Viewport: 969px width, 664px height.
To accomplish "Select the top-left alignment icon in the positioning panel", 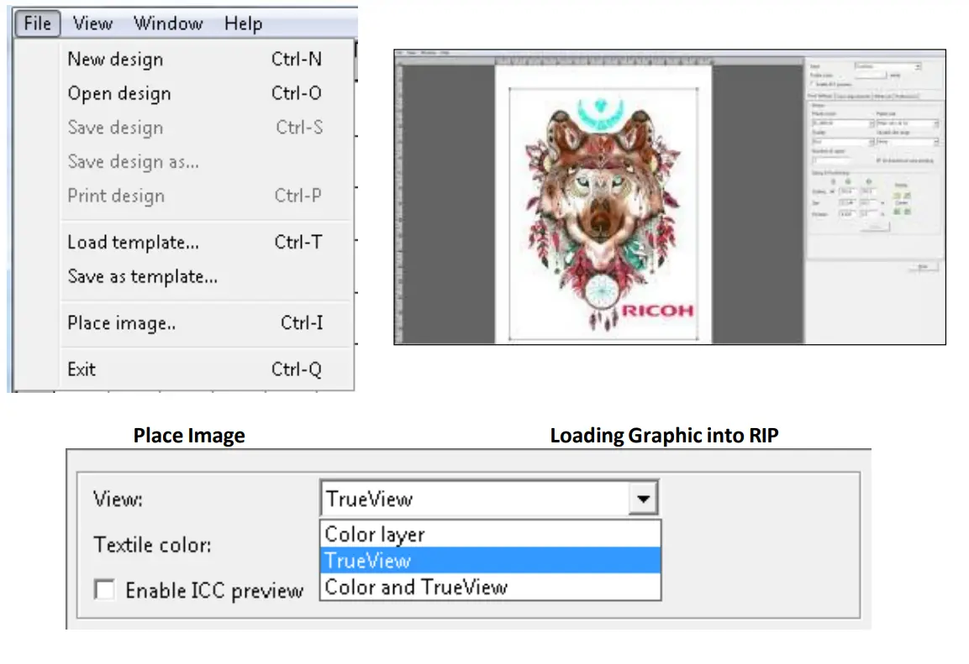I will coord(898,195).
